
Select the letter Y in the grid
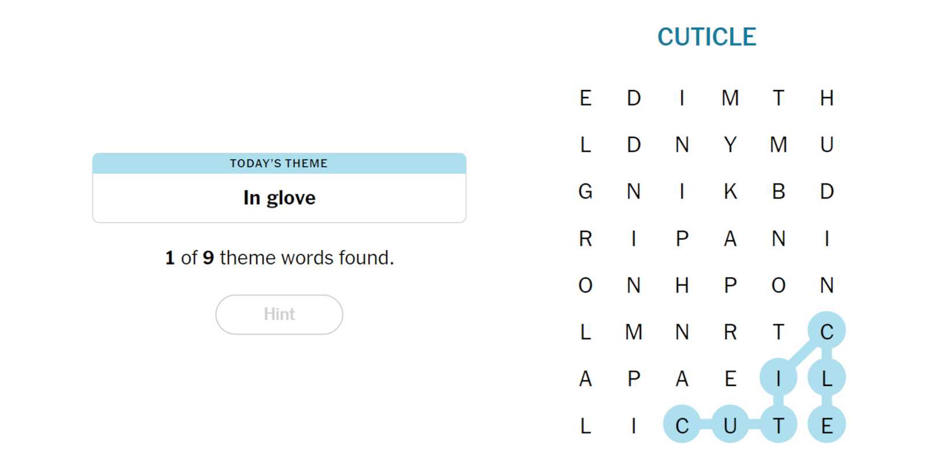tap(730, 145)
